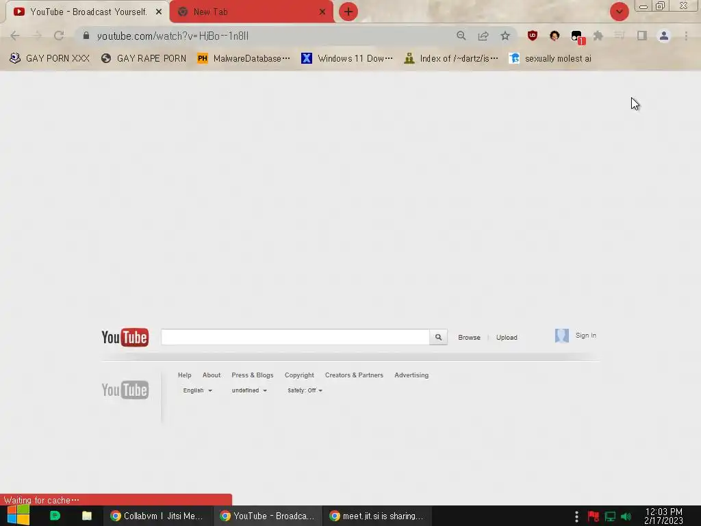Open the taskbar clock showing 12:03 PM

pos(663,516)
